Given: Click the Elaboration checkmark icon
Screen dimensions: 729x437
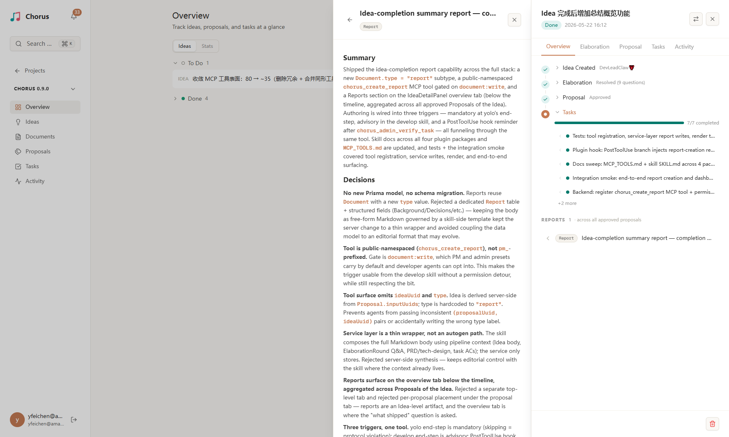Looking at the screenshot, I should pyautogui.click(x=545, y=85).
